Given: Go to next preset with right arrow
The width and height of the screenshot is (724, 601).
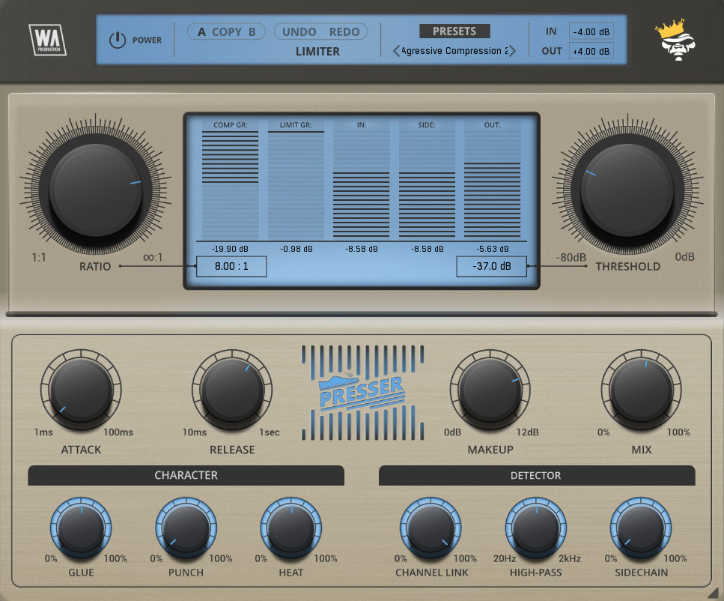Looking at the screenshot, I should click(513, 52).
